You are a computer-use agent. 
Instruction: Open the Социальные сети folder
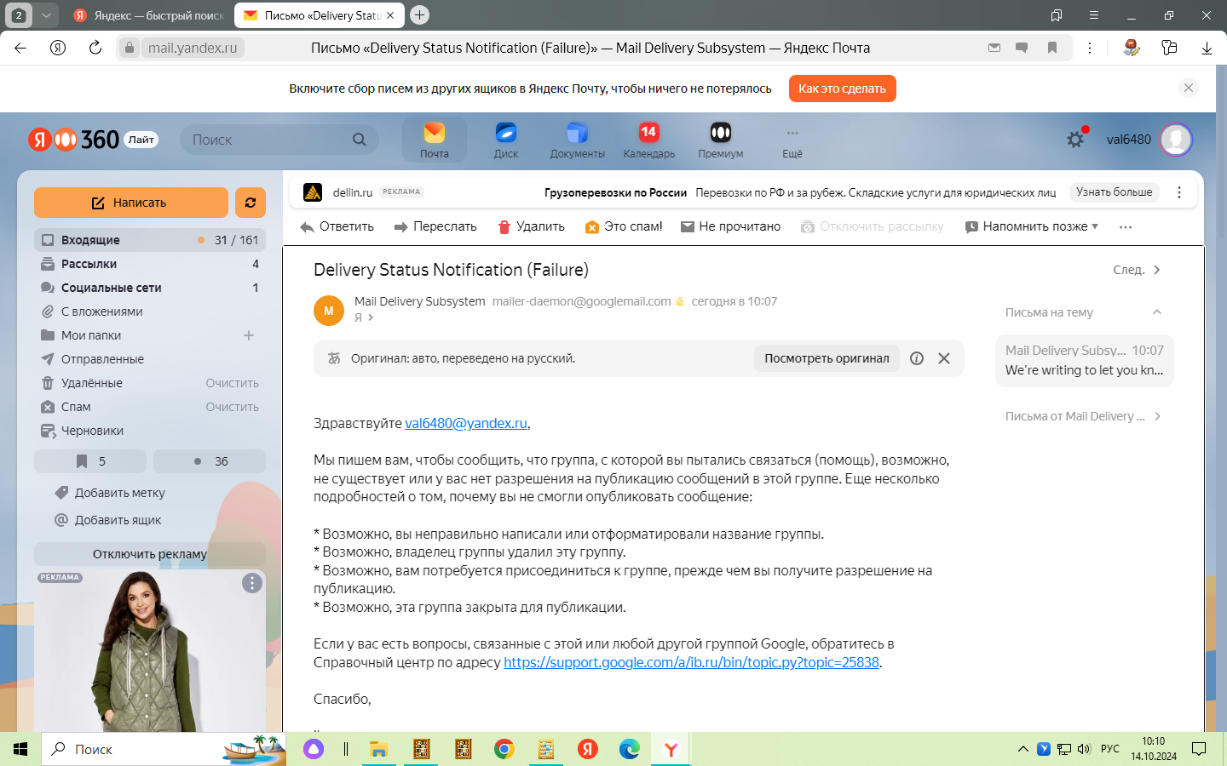pos(150,288)
